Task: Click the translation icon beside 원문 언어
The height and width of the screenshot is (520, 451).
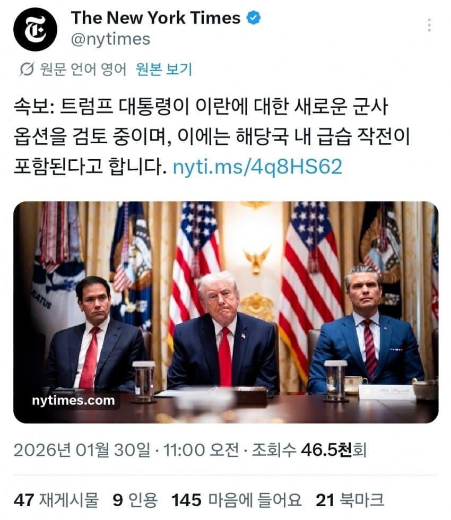Action: point(27,70)
